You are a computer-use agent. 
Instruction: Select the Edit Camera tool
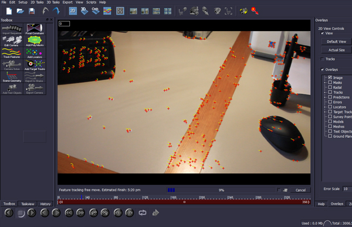tap(12, 41)
